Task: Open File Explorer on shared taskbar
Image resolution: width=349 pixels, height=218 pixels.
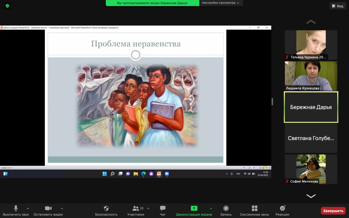Action: point(136,174)
